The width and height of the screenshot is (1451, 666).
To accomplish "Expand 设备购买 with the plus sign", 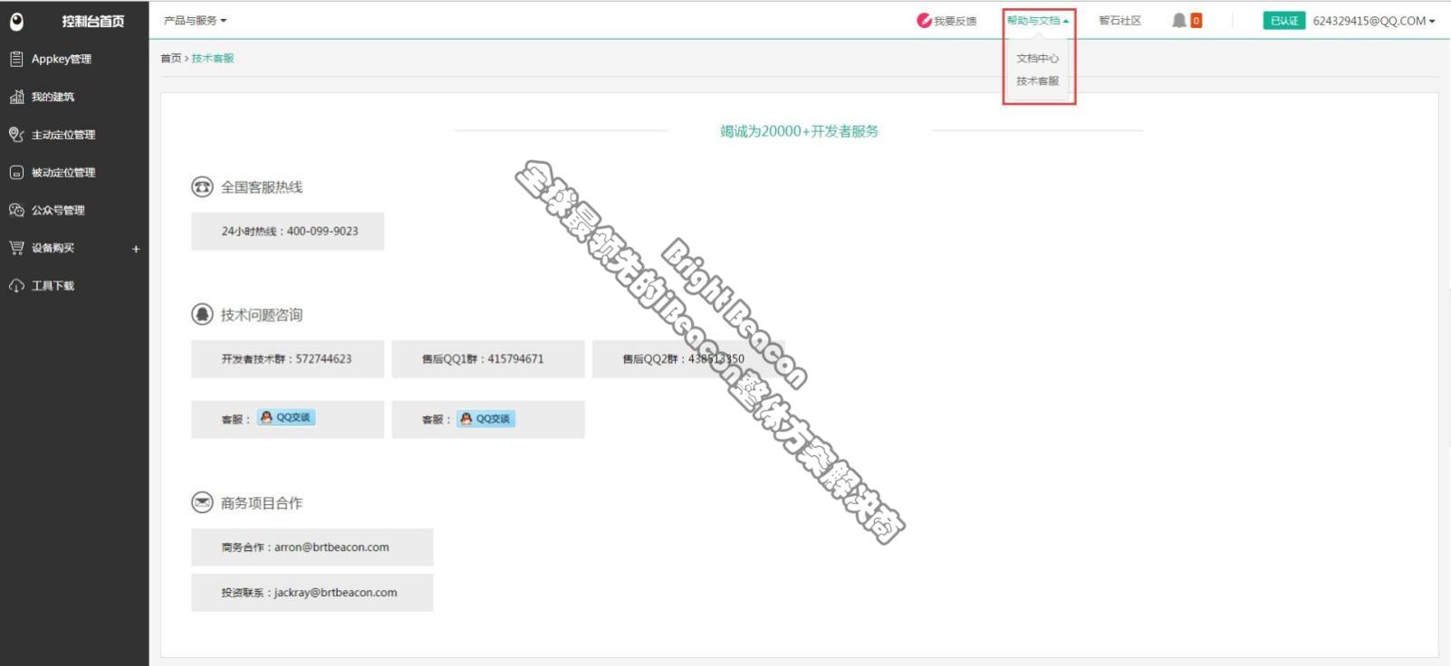I will (136, 249).
